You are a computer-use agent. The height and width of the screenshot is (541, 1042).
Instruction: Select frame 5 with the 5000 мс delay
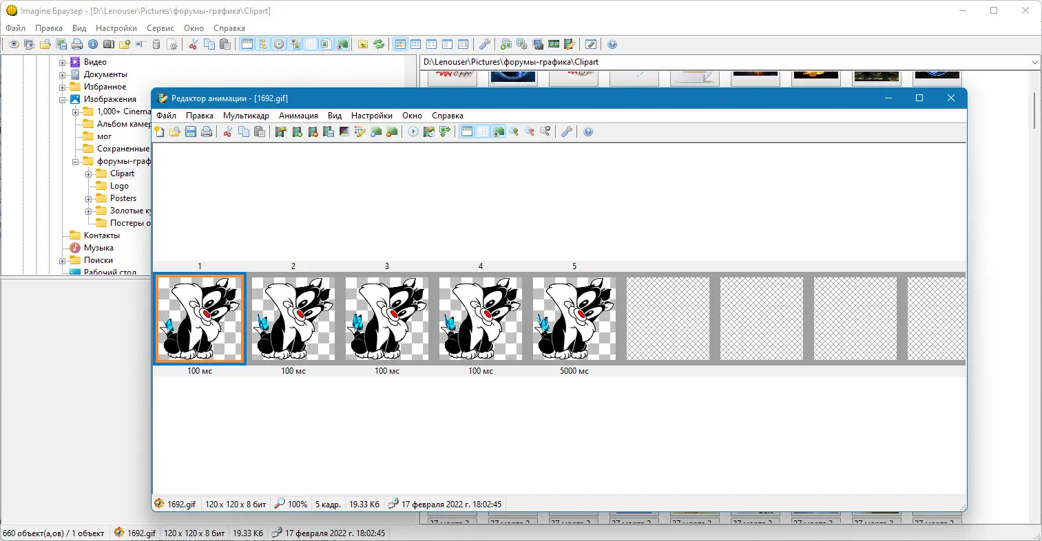(x=574, y=319)
